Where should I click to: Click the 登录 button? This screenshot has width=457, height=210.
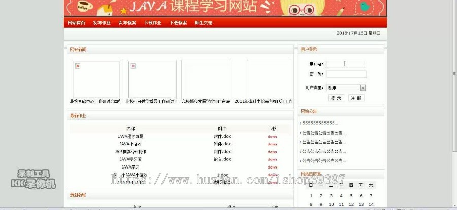(x=336, y=98)
